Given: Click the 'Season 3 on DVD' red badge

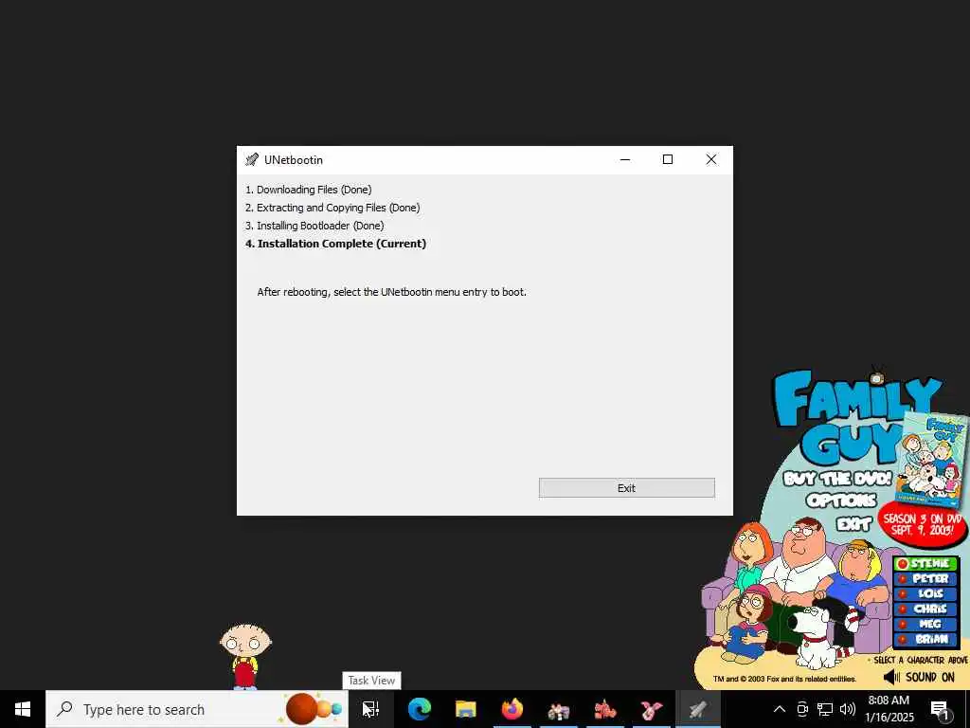Looking at the screenshot, I should tap(923, 525).
